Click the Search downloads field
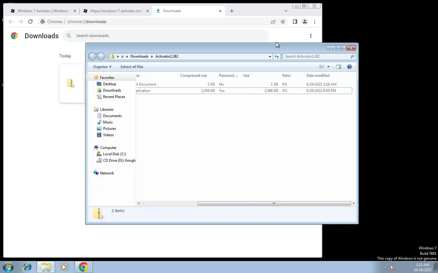Image resolution: width=438 pixels, height=273 pixels. point(166,36)
